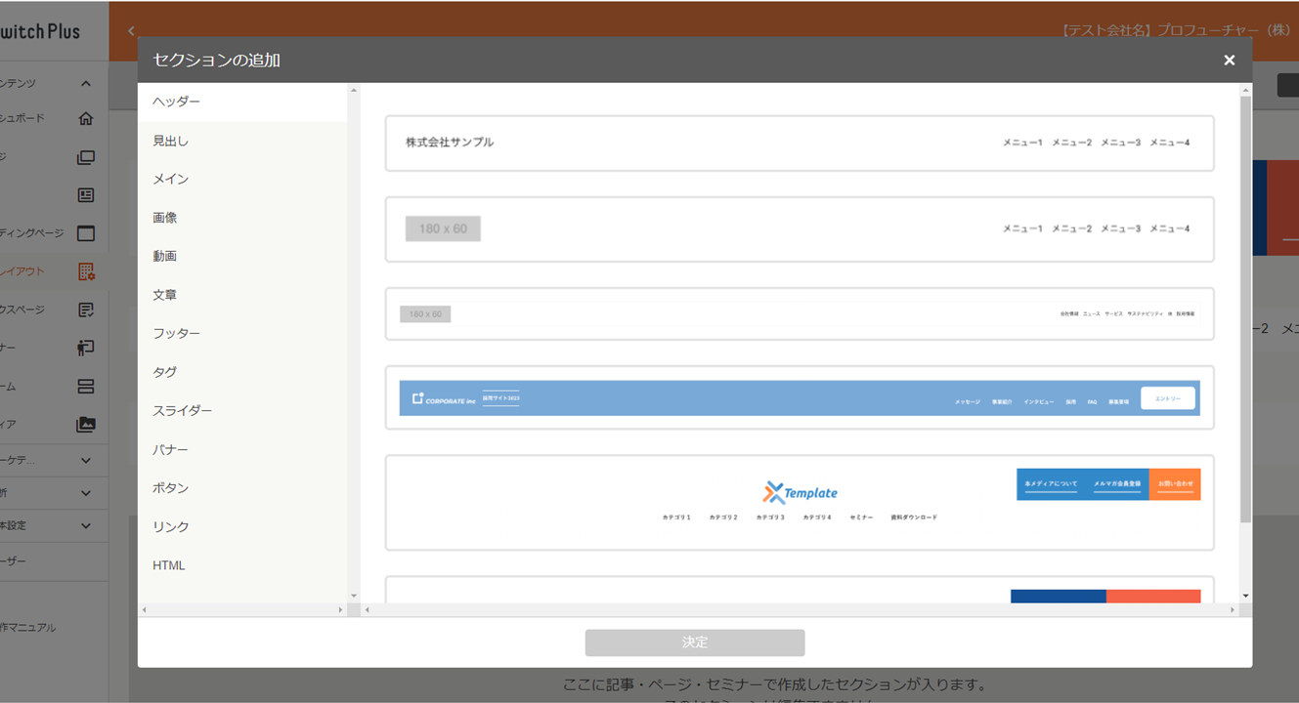Click the セミナー presenter icon

(x=85, y=348)
